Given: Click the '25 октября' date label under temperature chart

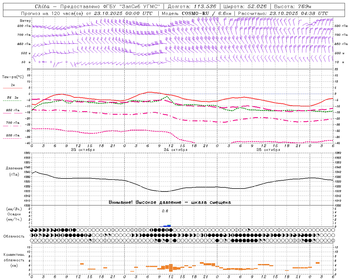Looking at the screenshot, I should (268, 150).
